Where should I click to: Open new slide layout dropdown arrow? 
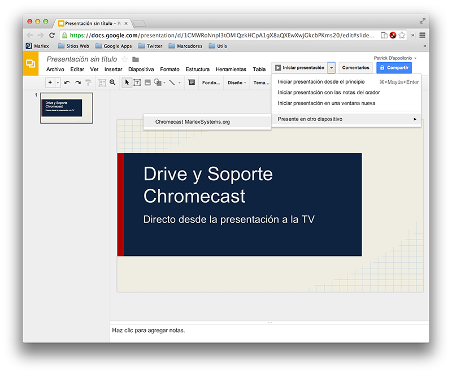58,82
